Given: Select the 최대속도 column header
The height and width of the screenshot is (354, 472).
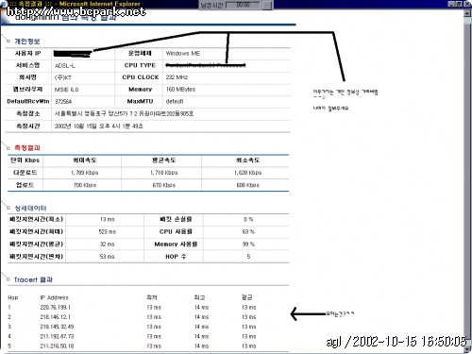Looking at the screenshot, I should (85, 160).
